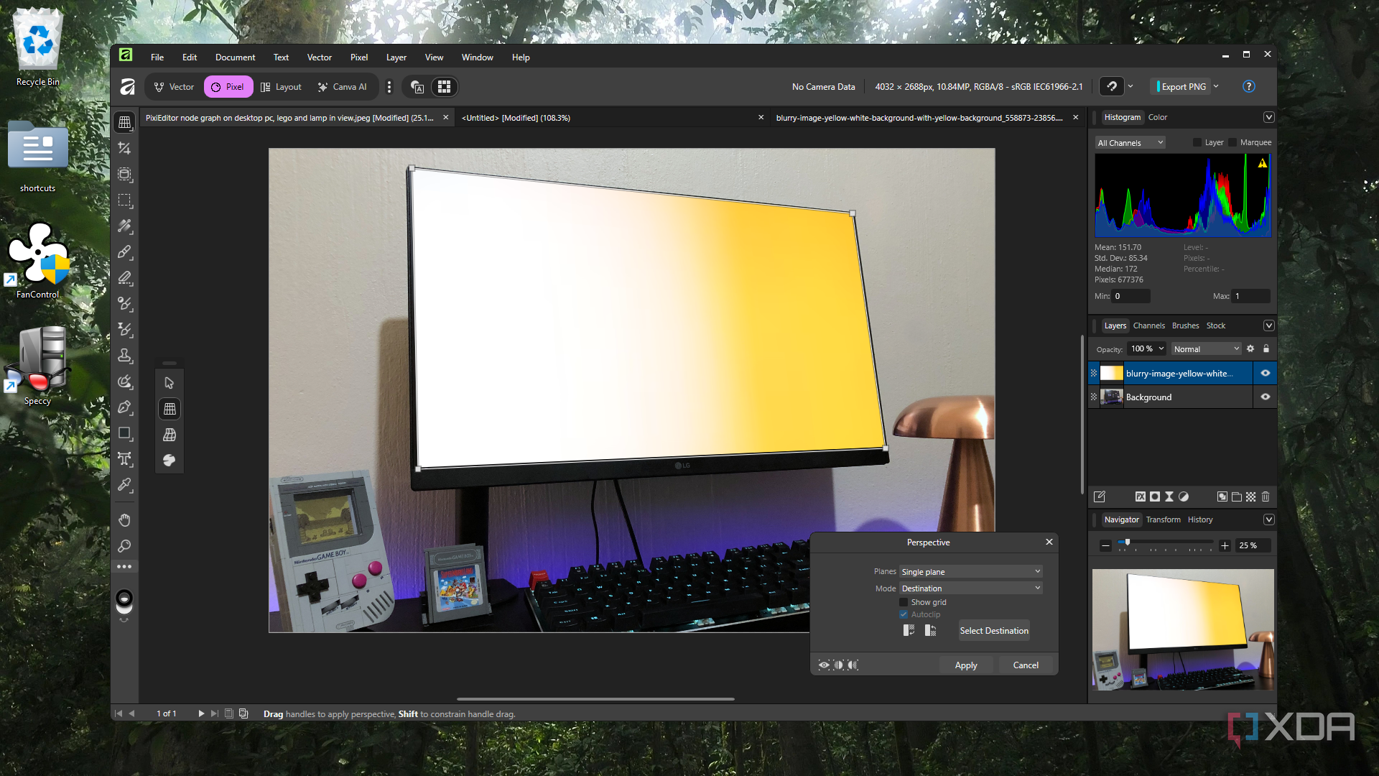1379x776 pixels.
Task: Add an adjustment layer from Layers panel
Action: (x=1183, y=496)
